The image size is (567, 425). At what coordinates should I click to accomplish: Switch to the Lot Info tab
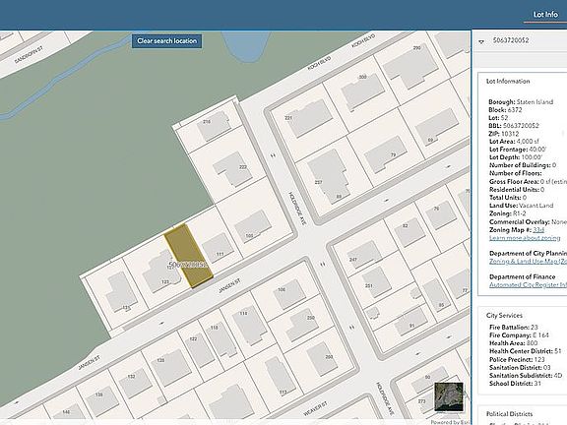(x=545, y=15)
